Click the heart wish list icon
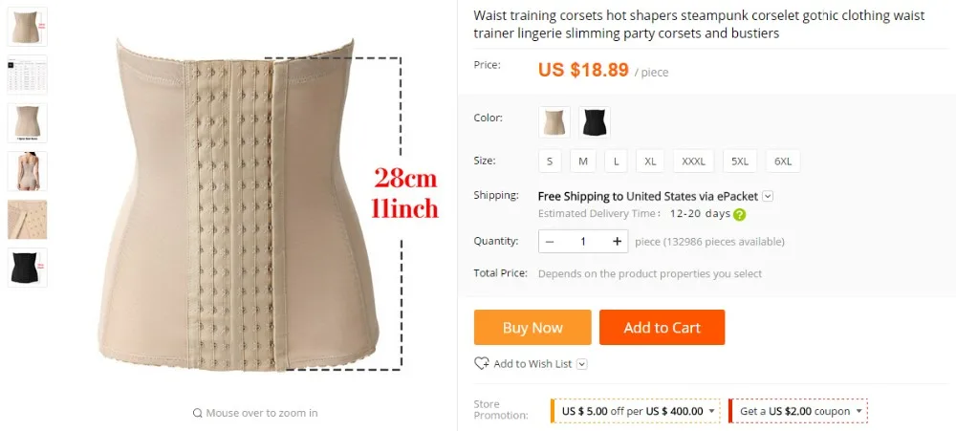The width and height of the screenshot is (956, 431). (x=481, y=363)
